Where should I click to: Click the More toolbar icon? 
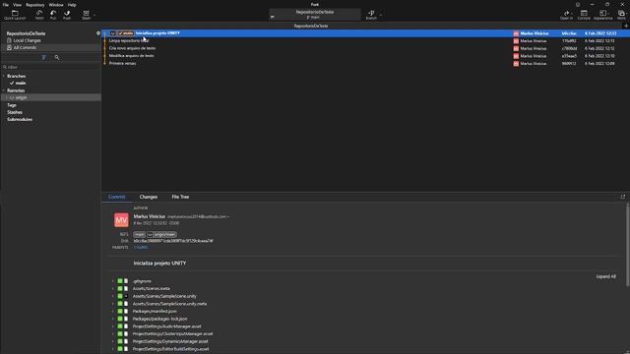point(621,13)
